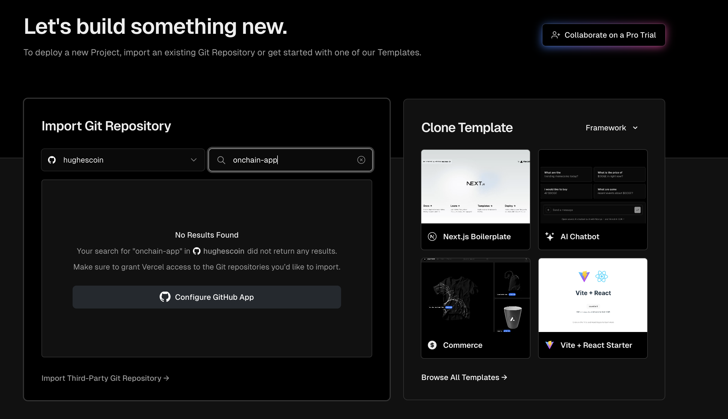Click the Vite logo beside Vite + React Starter
728x419 pixels.
pos(549,345)
